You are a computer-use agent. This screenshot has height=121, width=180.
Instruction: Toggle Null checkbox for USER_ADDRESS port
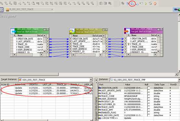[149, 99]
